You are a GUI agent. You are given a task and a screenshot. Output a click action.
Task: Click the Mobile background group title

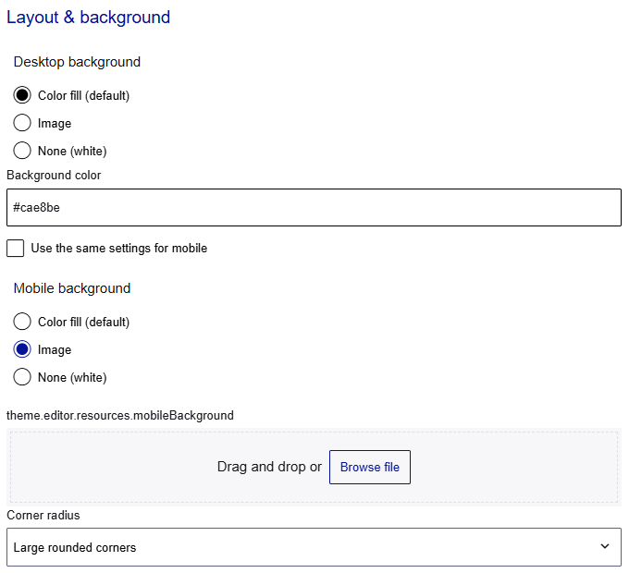pos(72,288)
